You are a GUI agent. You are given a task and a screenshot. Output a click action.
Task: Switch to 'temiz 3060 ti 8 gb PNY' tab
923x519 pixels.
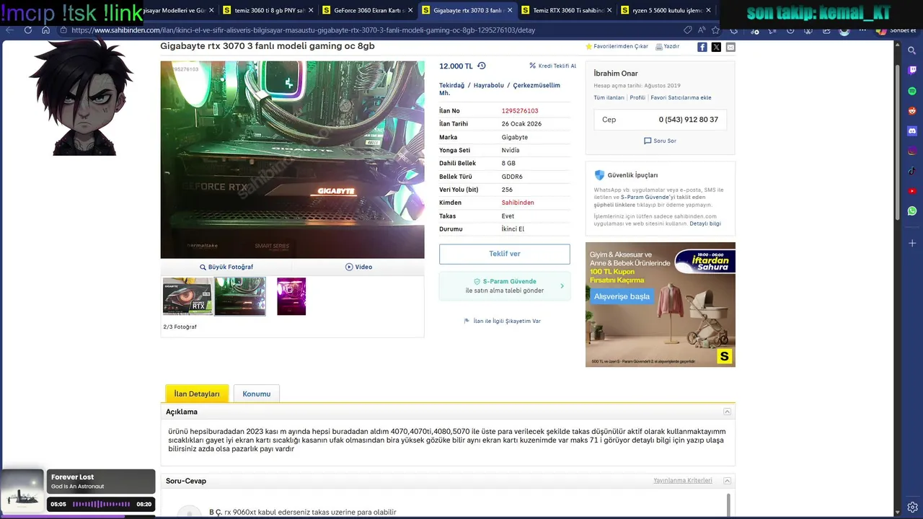pos(268,10)
